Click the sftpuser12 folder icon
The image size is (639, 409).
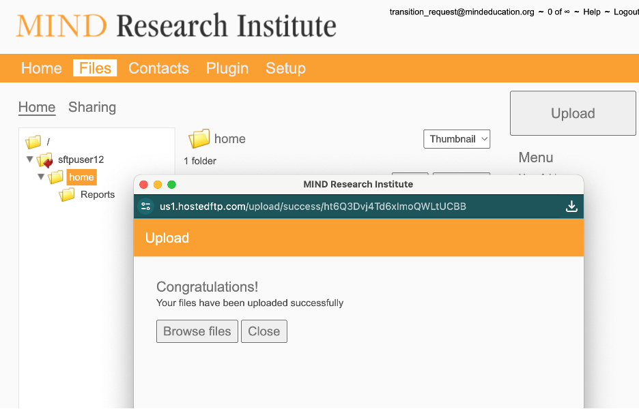coord(45,160)
